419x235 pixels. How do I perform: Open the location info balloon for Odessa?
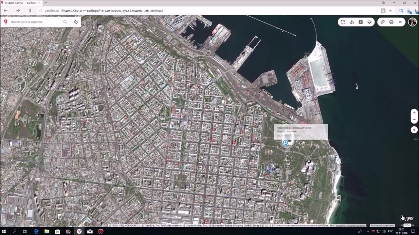point(301,132)
